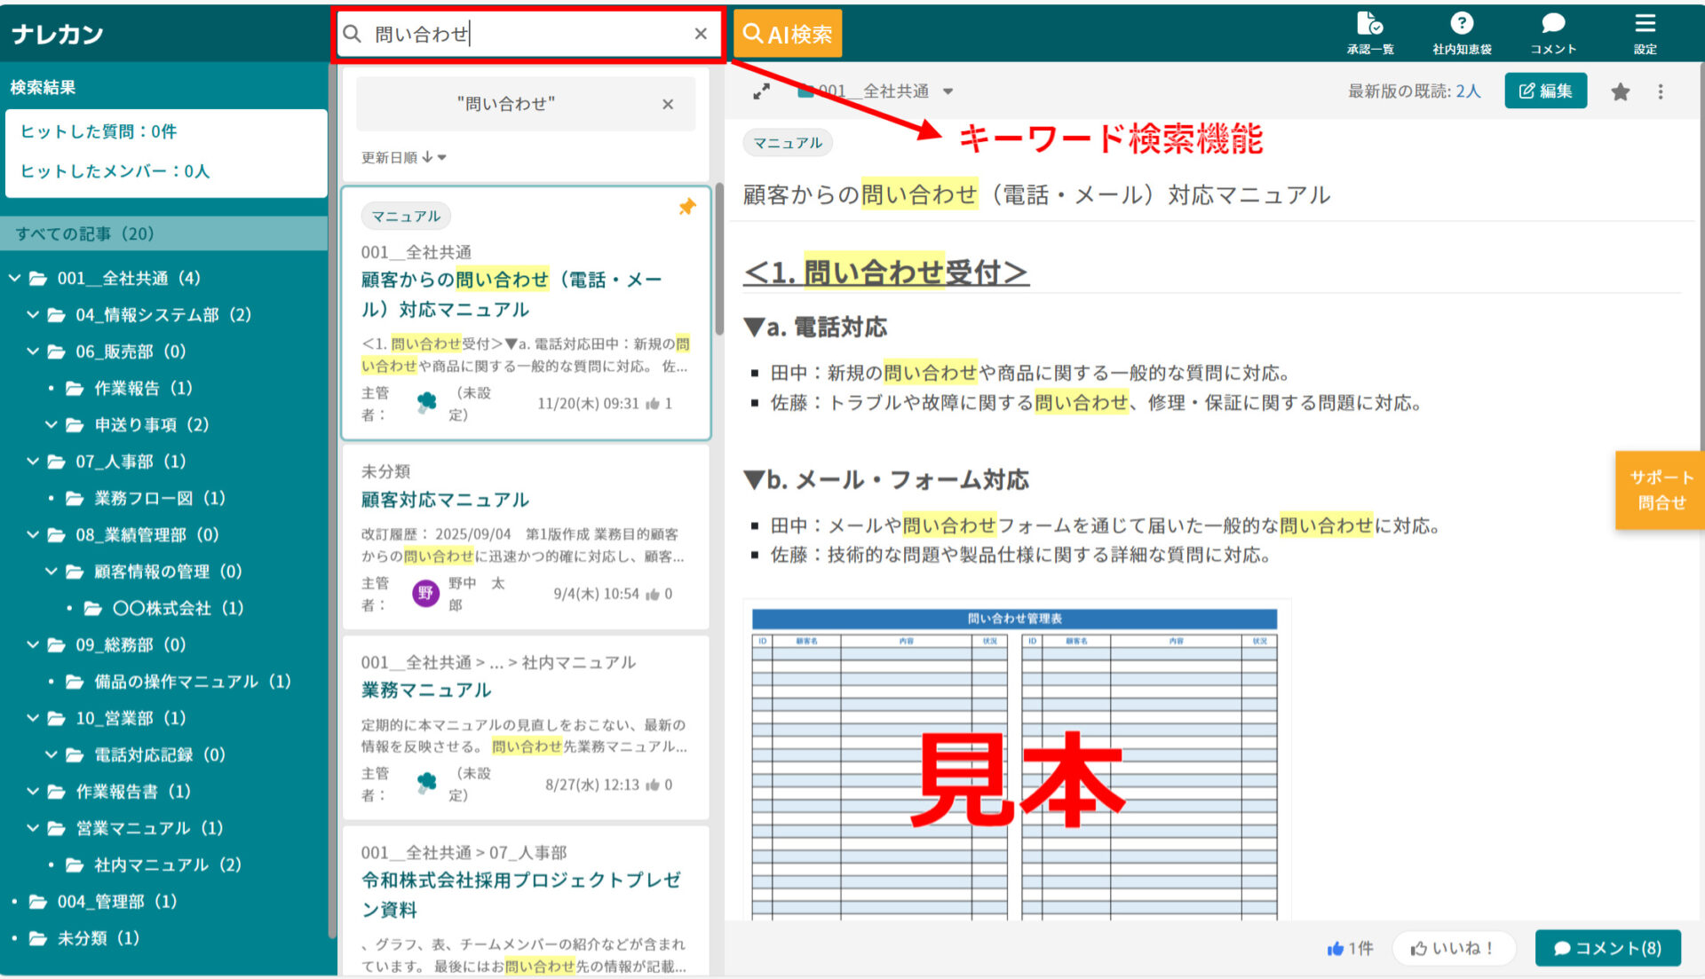Open the breadcrumb dropdown next to 001__全社共通
1705x979 pixels.
coord(949,91)
